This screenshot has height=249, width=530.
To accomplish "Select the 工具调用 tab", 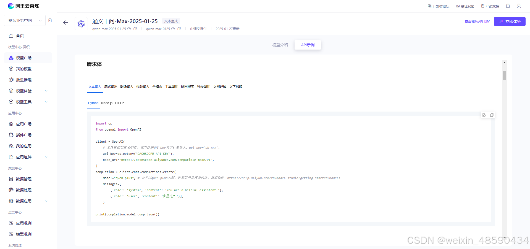I will [x=172, y=87].
